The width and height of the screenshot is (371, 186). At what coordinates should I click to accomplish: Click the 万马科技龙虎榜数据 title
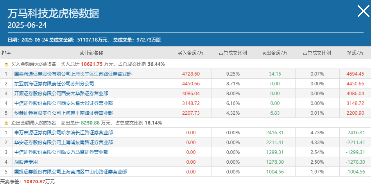pos(54,13)
